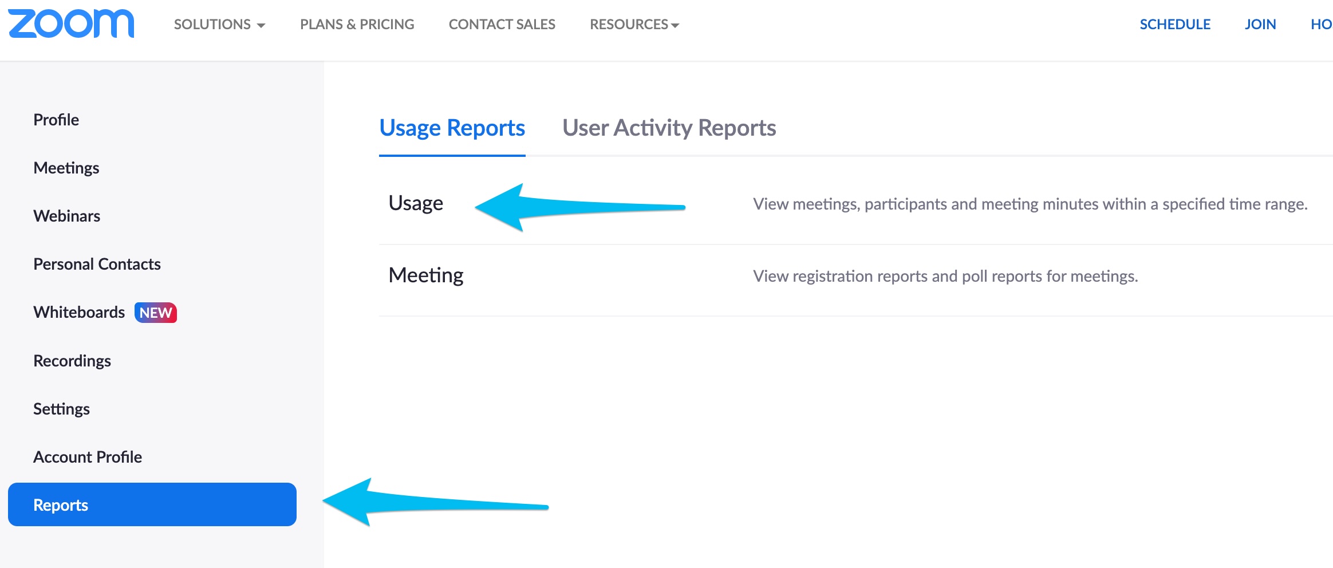Select Reports in the sidebar
Screen dimensions: 1333x568
(x=152, y=504)
